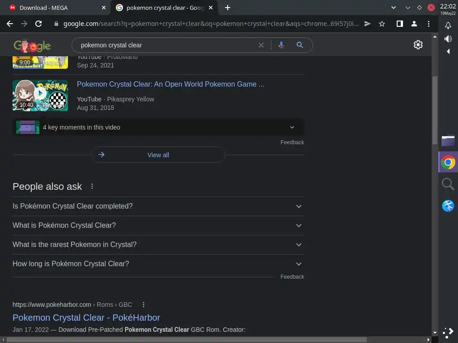
Task: Expand What is the rarest Pokemon in Crystal?
Action: point(158,245)
